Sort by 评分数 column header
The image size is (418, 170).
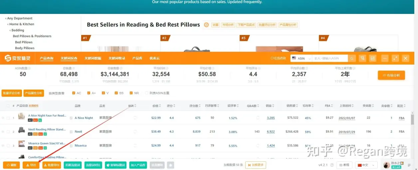coord(195,106)
